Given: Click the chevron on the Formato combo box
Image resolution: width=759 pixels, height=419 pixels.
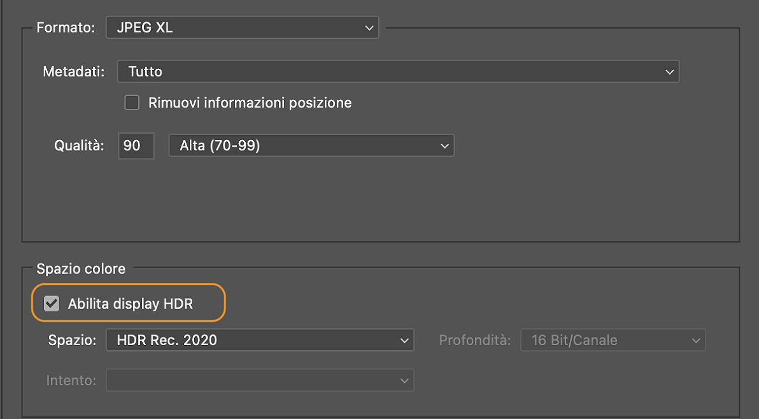Looking at the screenshot, I should pos(369,27).
